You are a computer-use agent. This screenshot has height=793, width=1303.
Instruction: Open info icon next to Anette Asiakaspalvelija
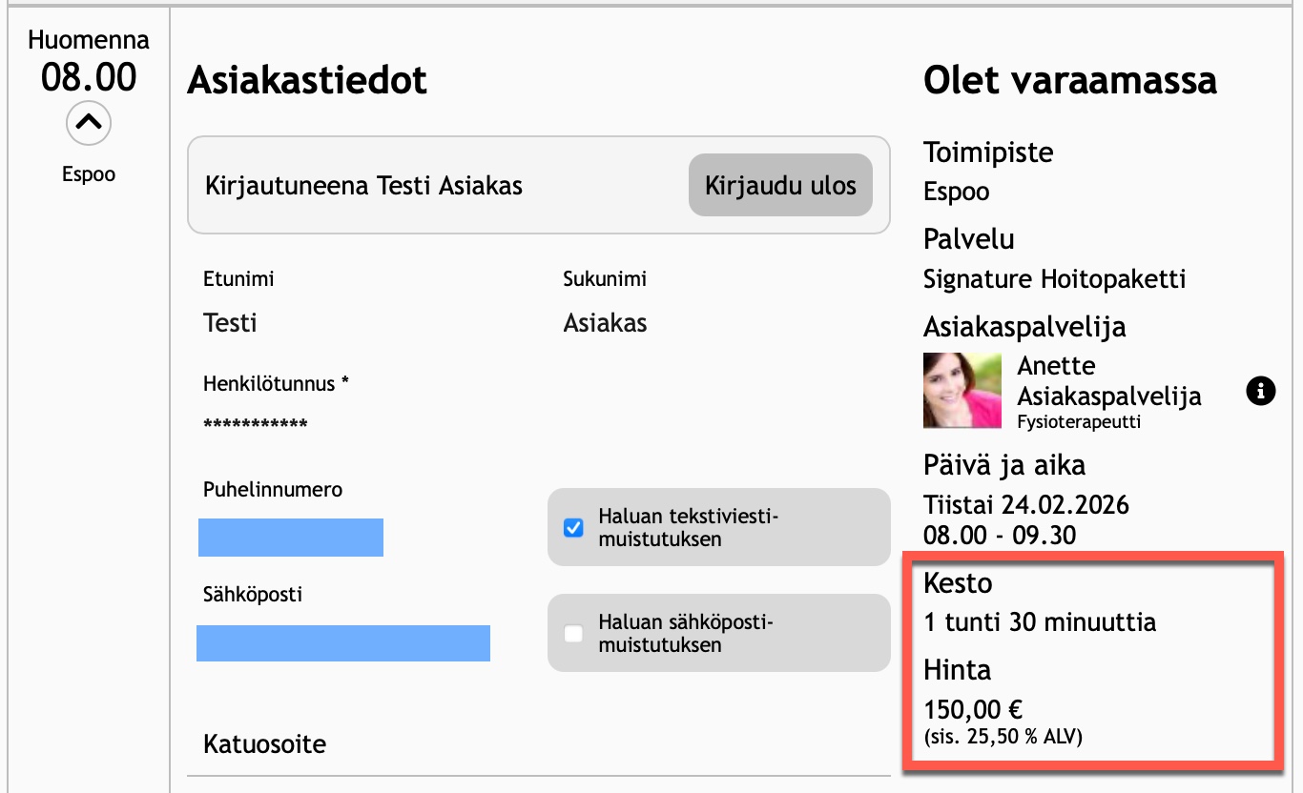[x=1261, y=391]
